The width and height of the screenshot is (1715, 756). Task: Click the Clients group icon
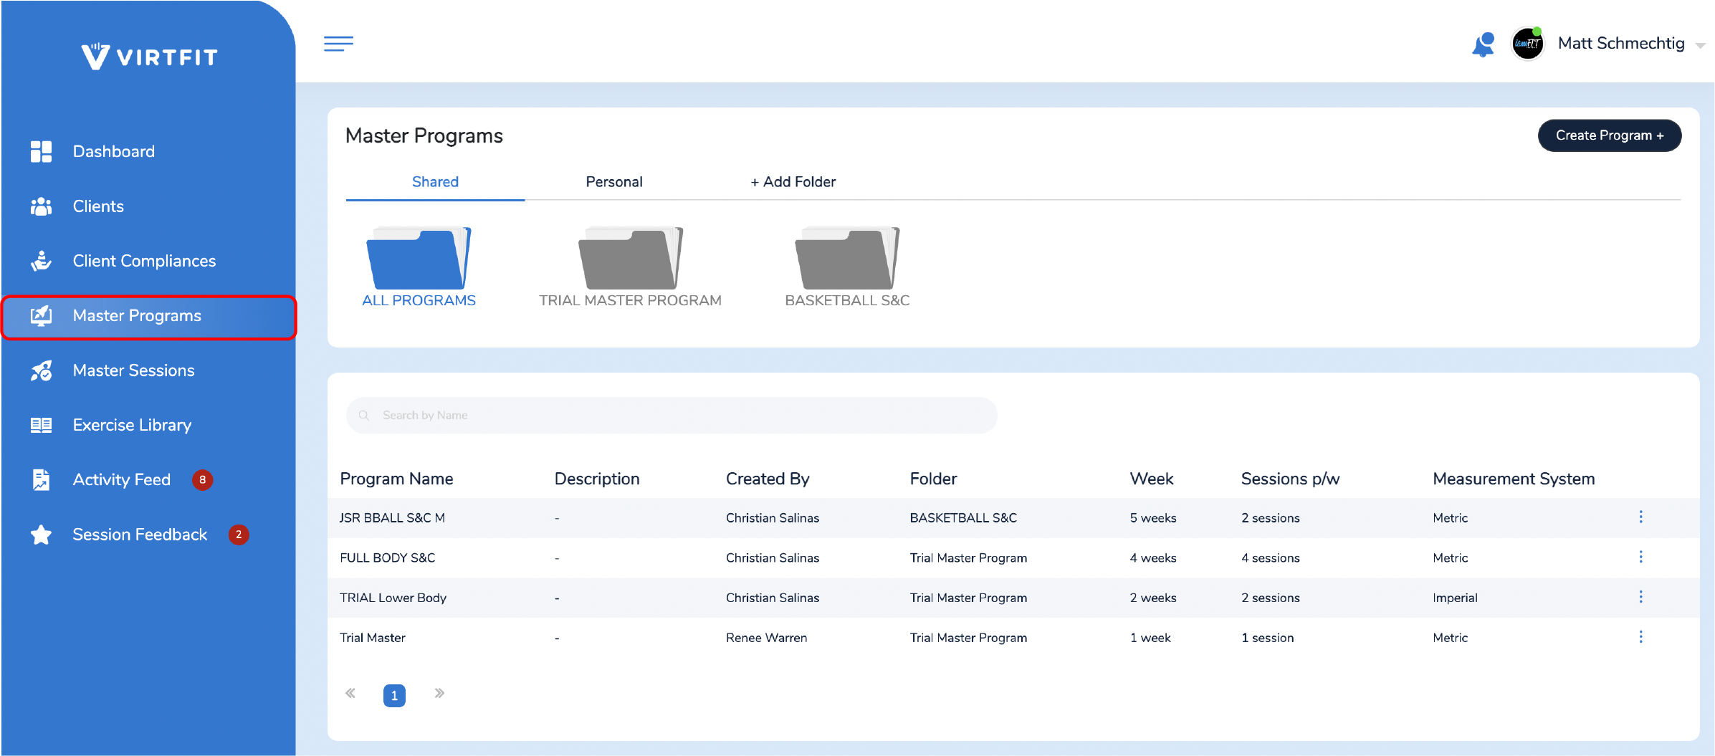41,206
